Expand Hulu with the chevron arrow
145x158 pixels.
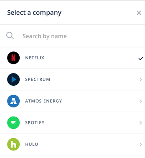click(141, 144)
